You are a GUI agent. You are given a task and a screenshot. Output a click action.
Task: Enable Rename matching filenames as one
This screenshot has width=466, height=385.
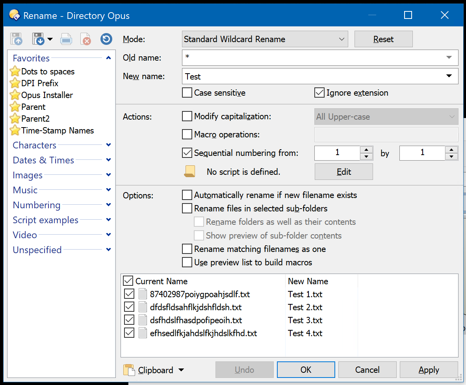[187, 249]
